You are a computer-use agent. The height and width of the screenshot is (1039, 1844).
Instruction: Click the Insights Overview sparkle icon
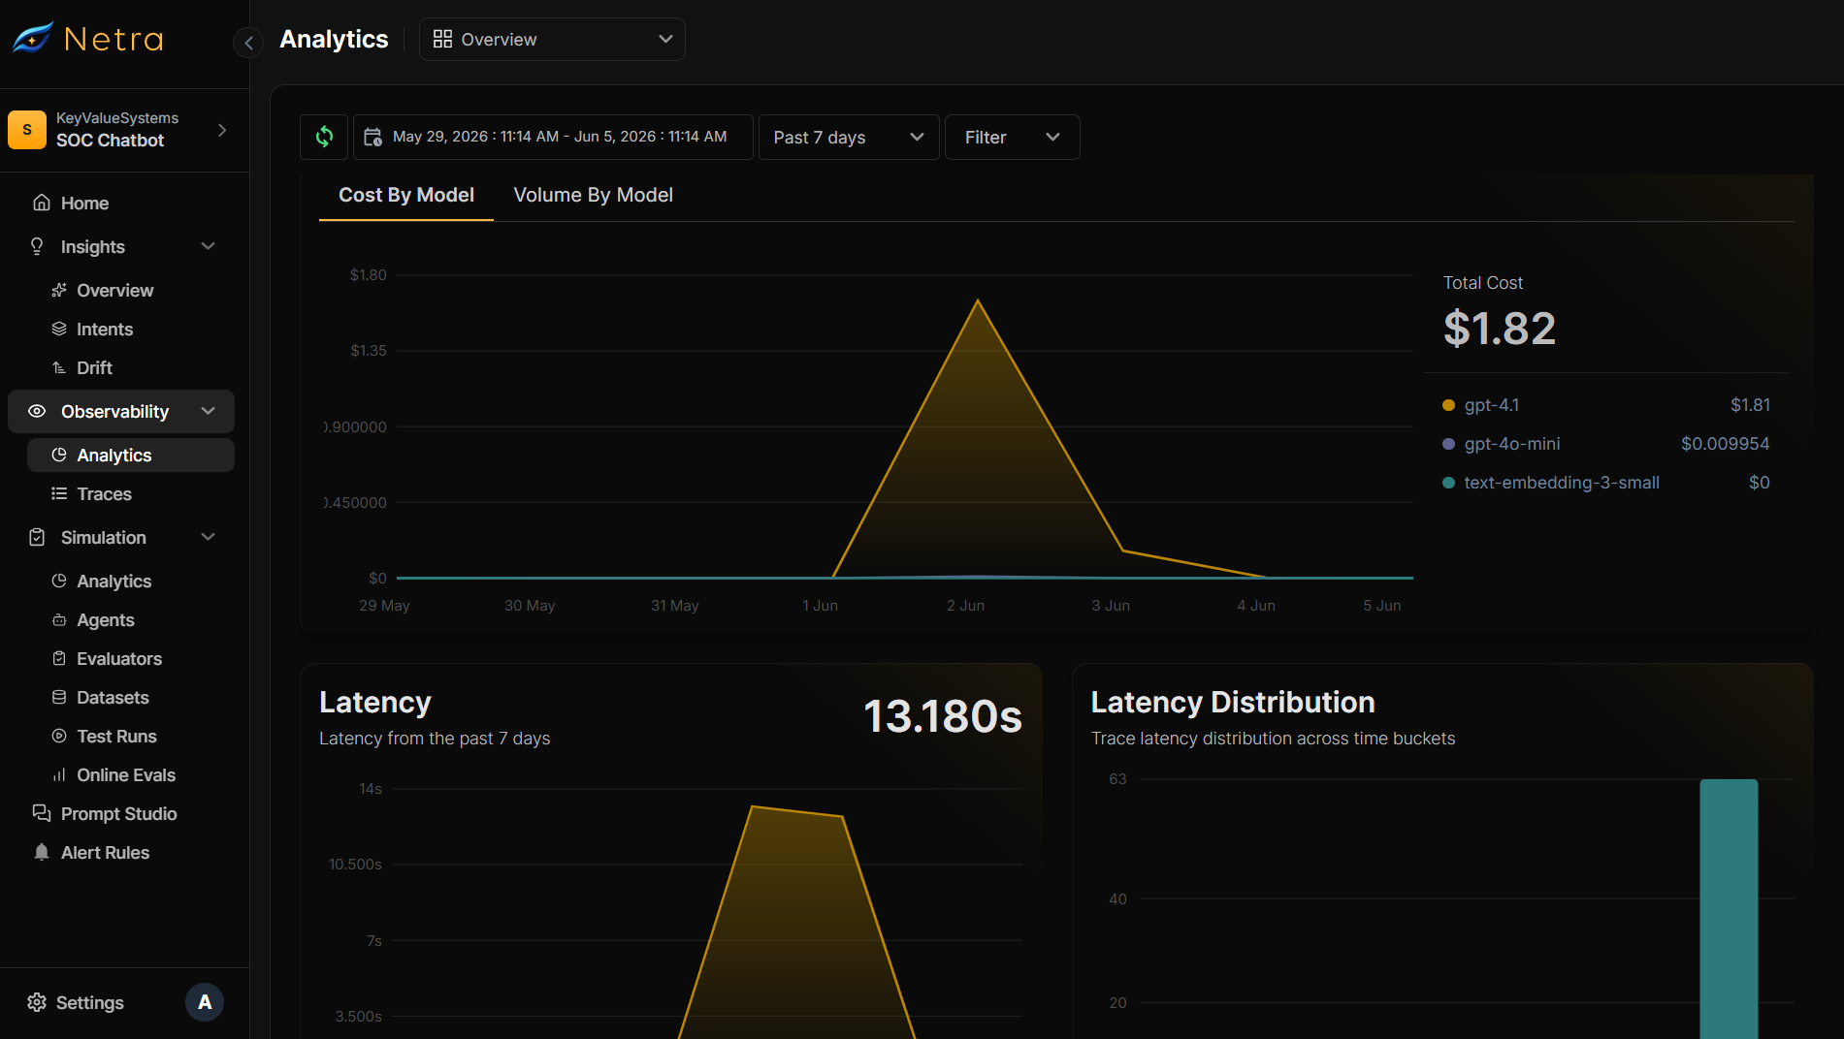coord(59,290)
